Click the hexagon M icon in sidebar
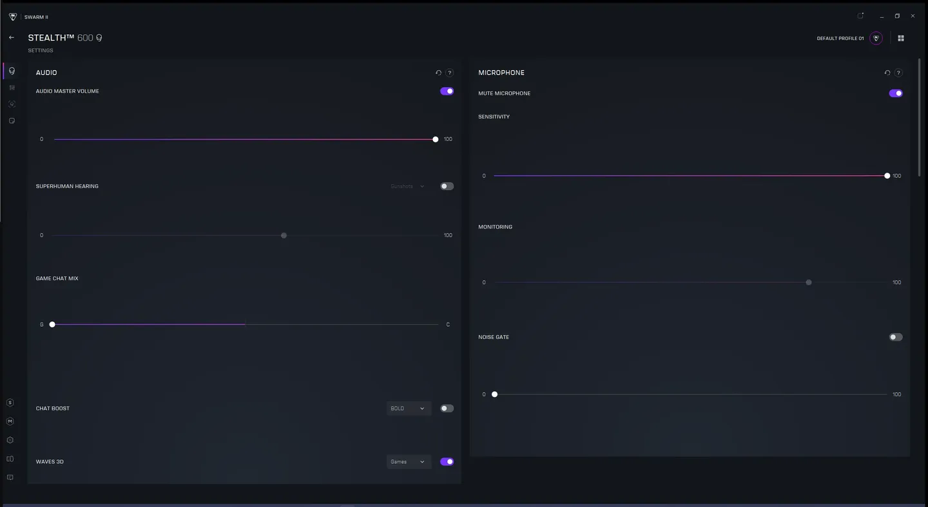This screenshot has width=928, height=507. pos(10,421)
